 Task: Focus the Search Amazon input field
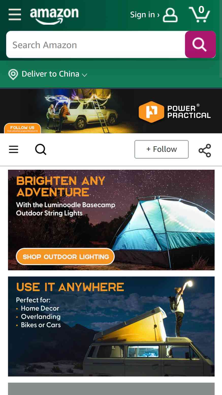pos(96,44)
